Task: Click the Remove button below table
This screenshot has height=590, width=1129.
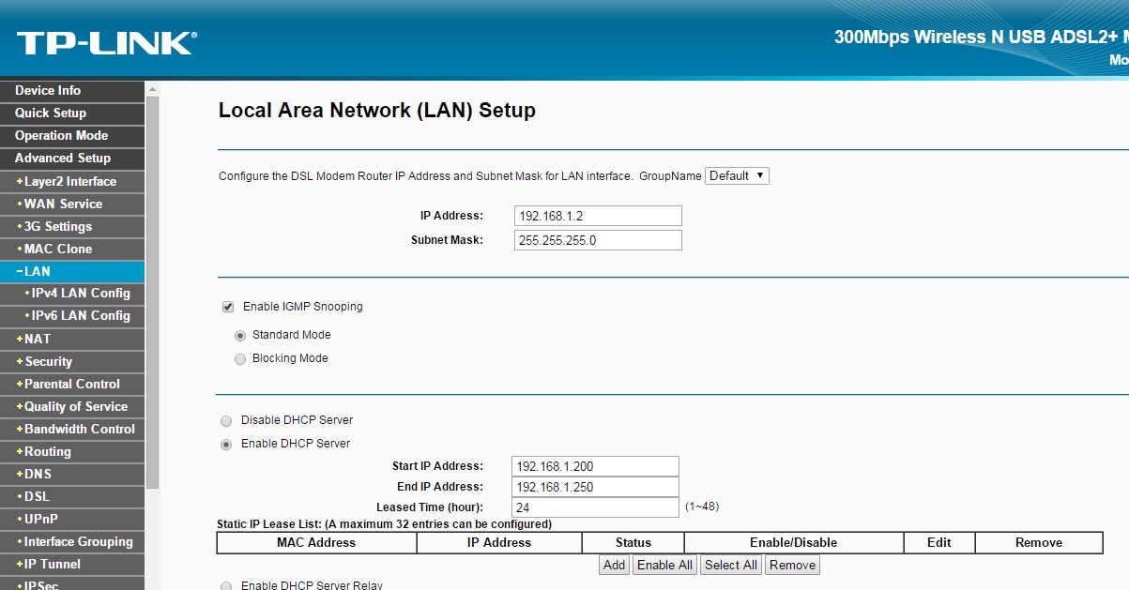Action: [792, 565]
